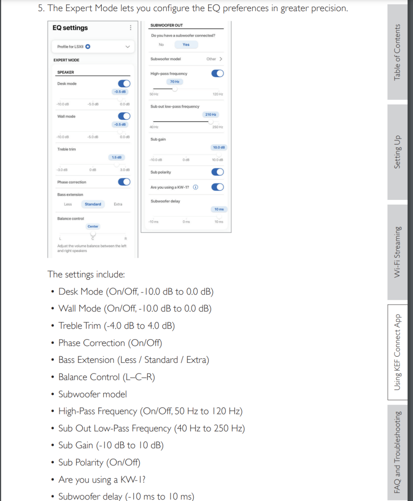The height and width of the screenshot is (501, 413).
Task: Open the Using KEF Connect App tab
Action: click(397, 352)
